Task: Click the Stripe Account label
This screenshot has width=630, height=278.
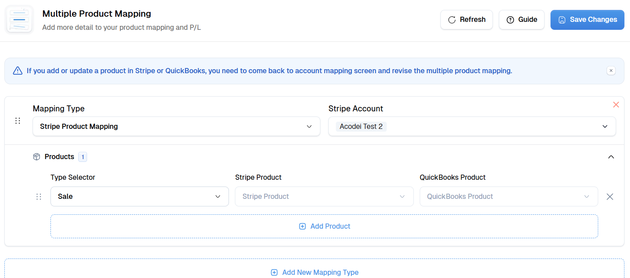Action: (356, 109)
